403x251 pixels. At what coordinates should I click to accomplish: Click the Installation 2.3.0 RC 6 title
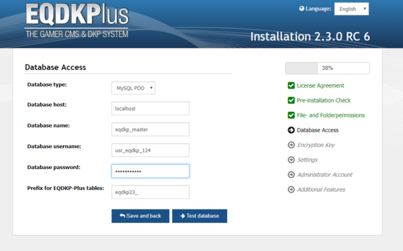pyautogui.click(x=310, y=36)
